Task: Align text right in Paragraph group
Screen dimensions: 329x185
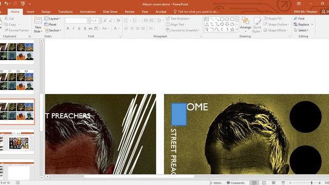Action: [x=137, y=28]
